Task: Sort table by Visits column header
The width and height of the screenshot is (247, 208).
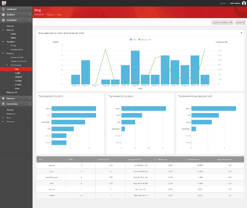Action: [x=71, y=160]
